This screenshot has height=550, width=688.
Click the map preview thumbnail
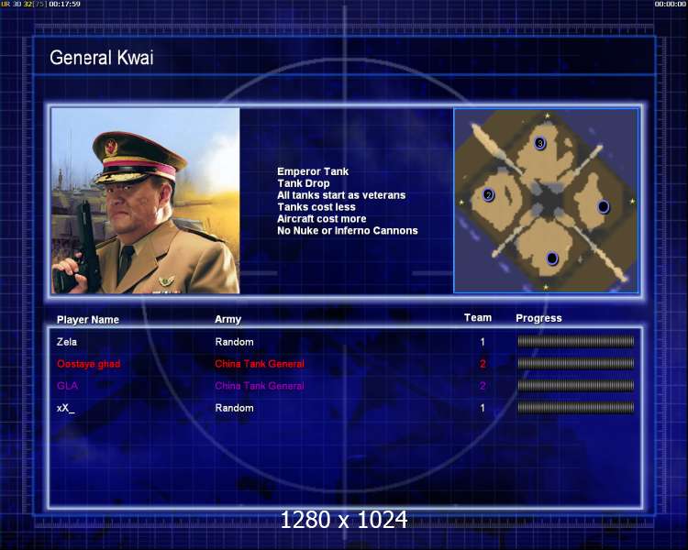point(547,201)
